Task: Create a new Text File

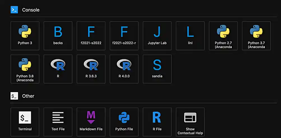Action: tap(58, 122)
